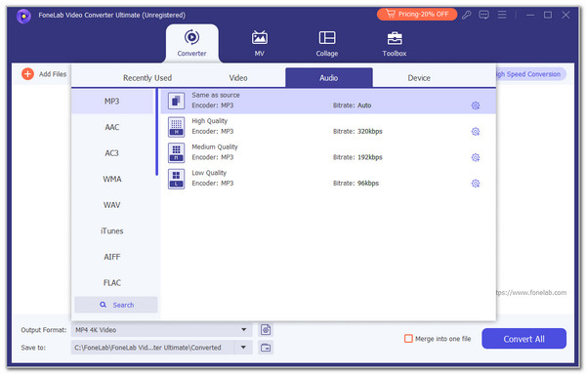Choose iTunes in the format list
The height and width of the screenshot is (374, 586).
112,230
